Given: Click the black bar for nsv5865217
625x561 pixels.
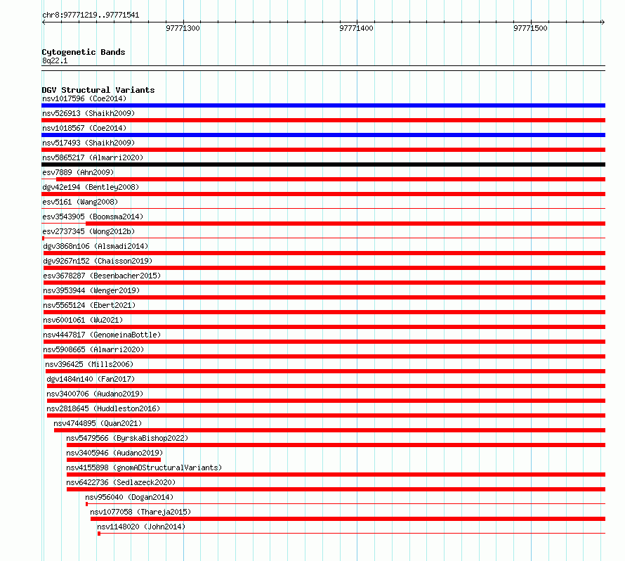Looking at the screenshot, I should tap(323, 165).
